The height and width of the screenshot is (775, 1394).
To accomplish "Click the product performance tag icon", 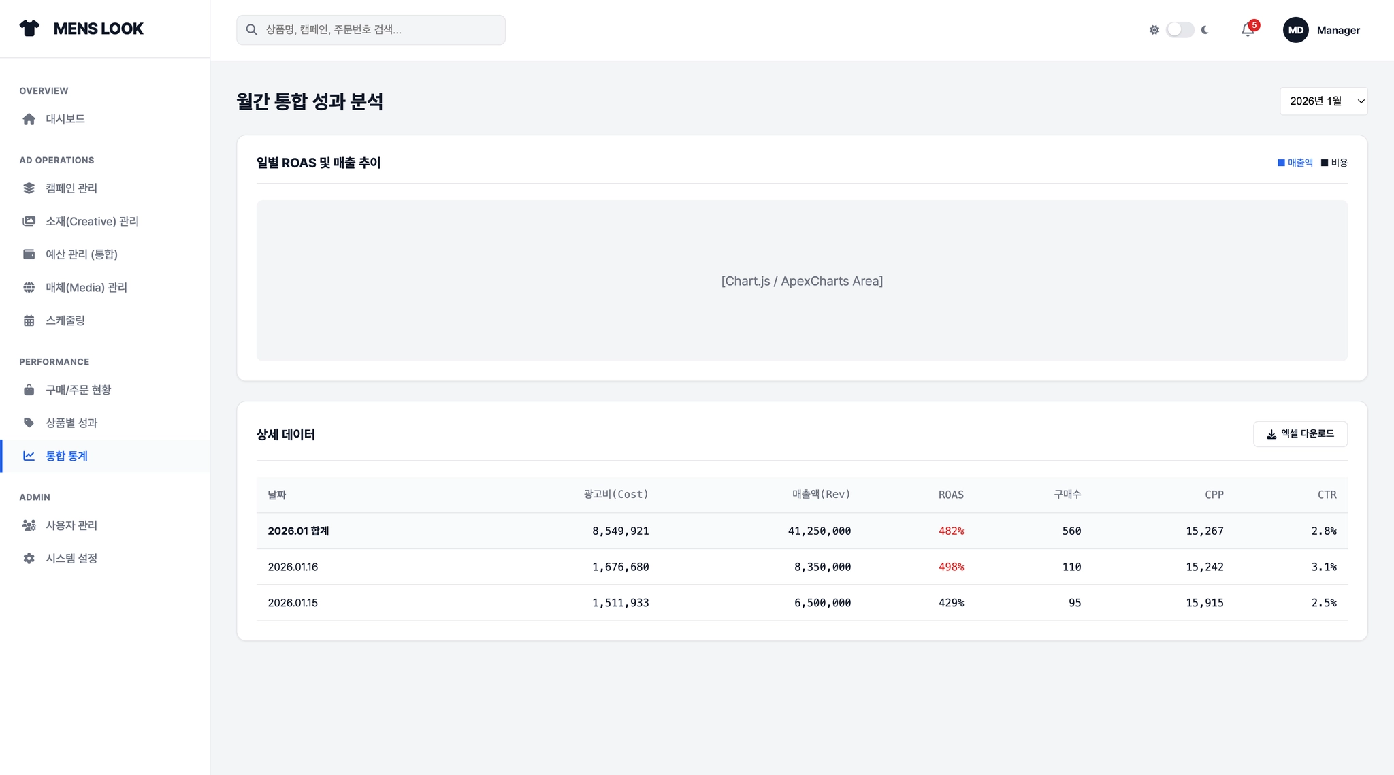I will (29, 423).
